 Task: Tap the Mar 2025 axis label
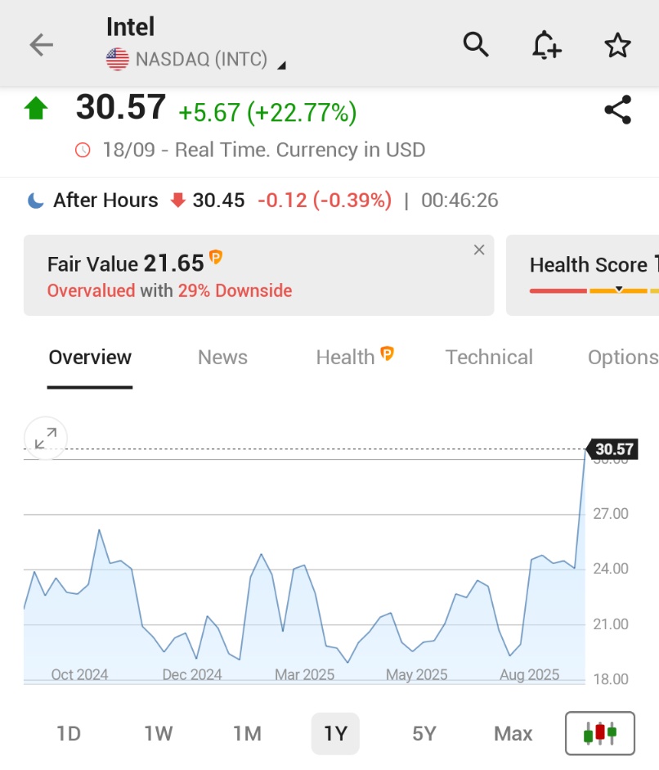[304, 675]
